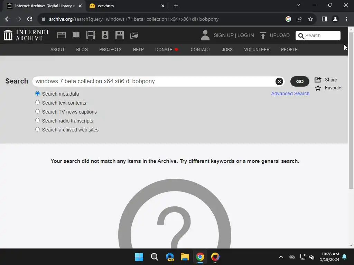The width and height of the screenshot is (354, 265).
Task: Open Microsoft Edge from taskbar
Action: [x=170, y=257]
